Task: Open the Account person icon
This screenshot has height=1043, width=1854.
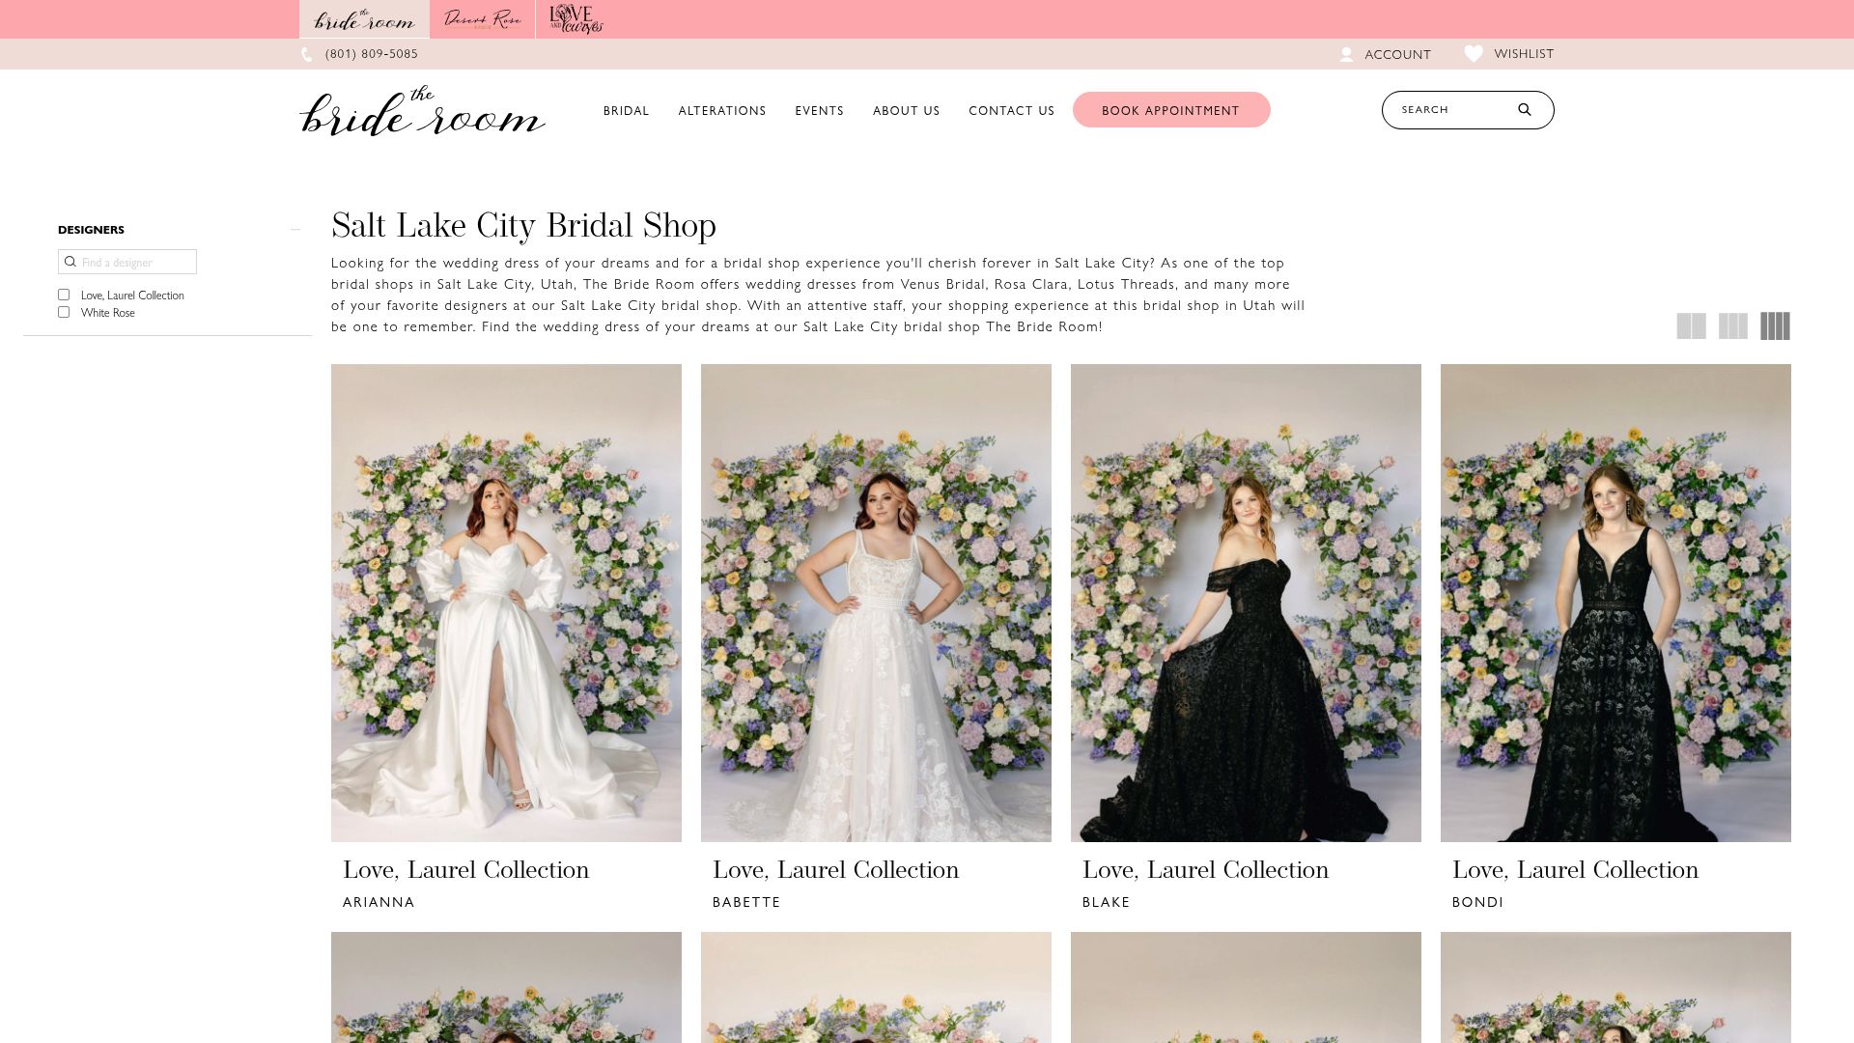Action: click(x=1346, y=55)
